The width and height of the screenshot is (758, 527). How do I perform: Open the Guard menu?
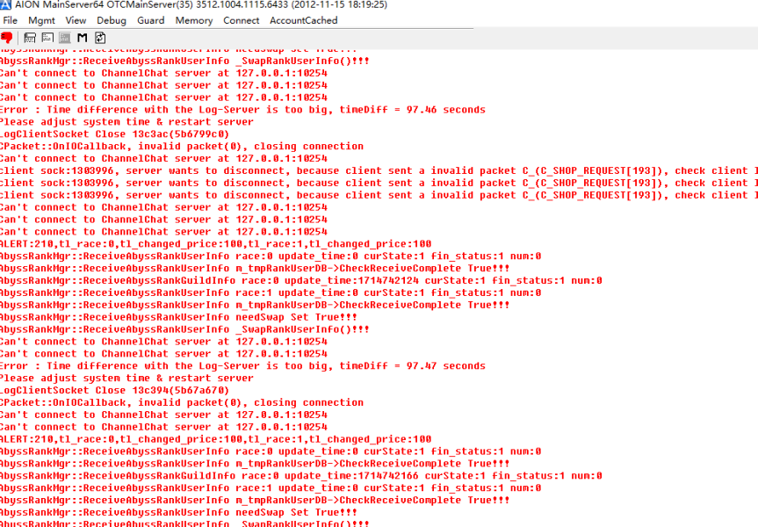click(151, 20)
